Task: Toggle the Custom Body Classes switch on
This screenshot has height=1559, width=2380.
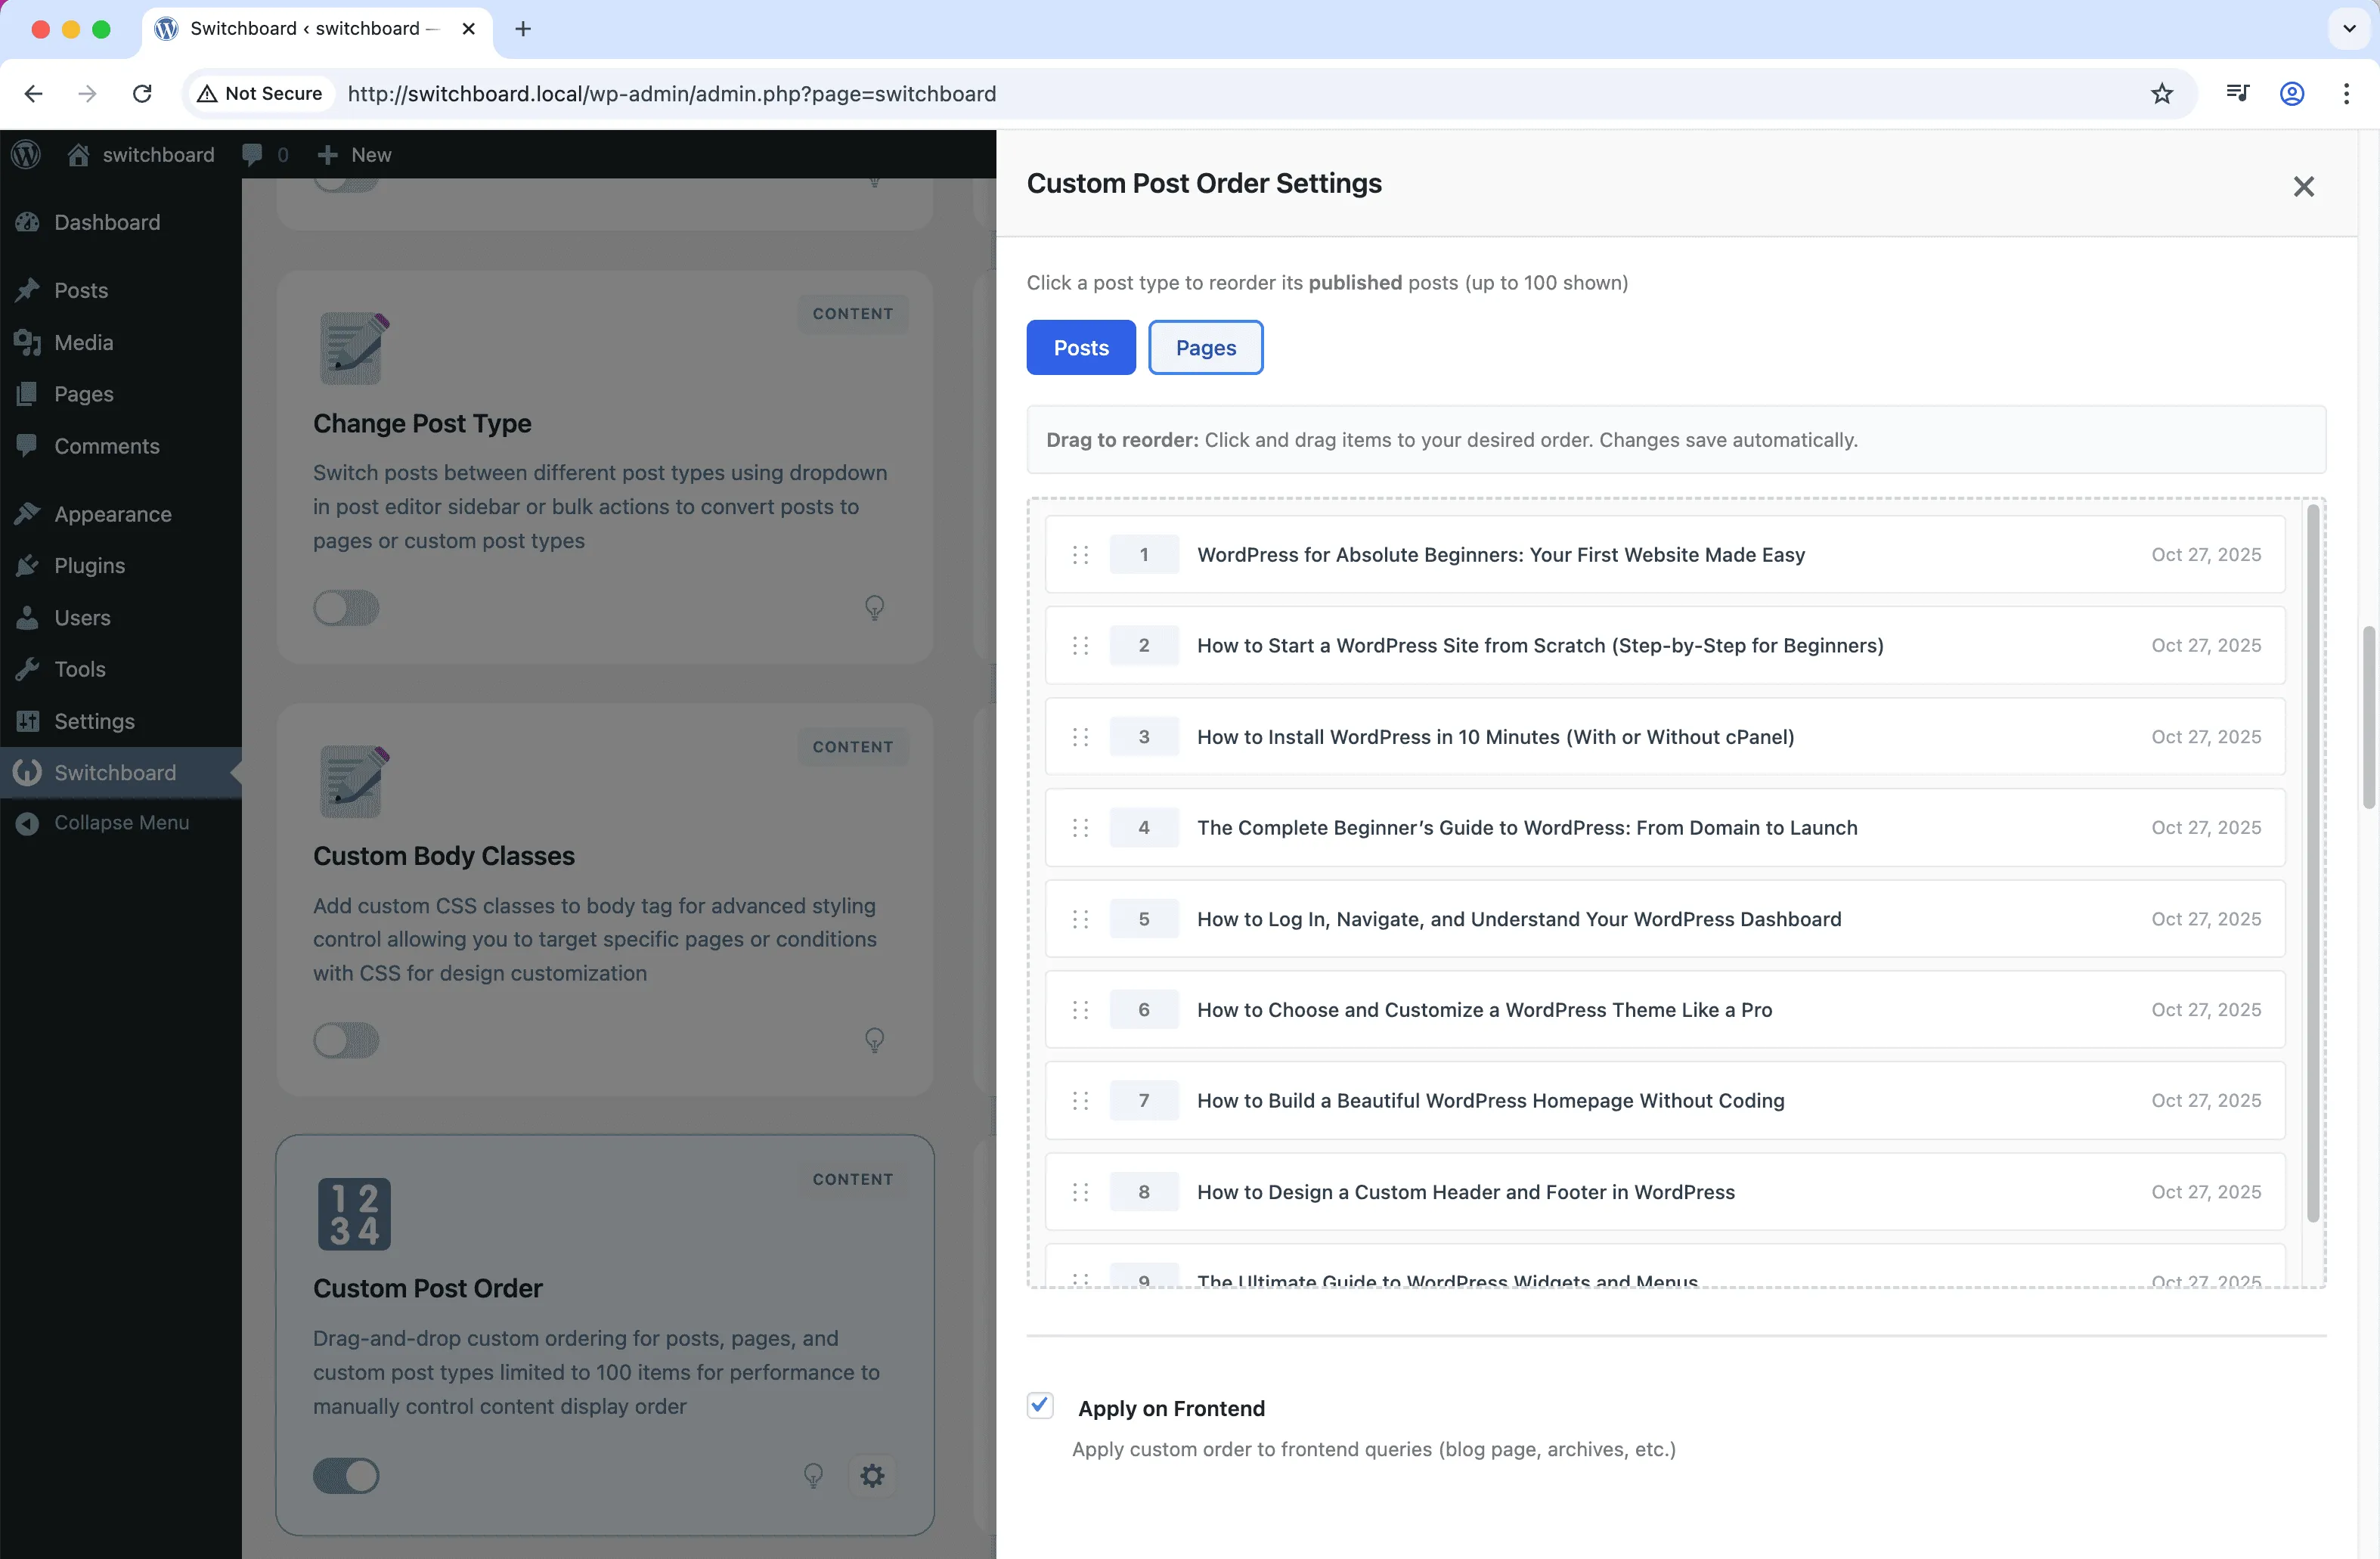Action: (345, 1040)
